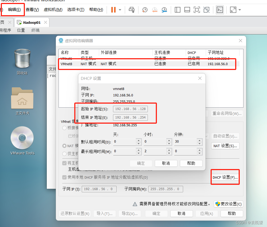This screenshot has height=227, width=267.
Task: Decrease 默认租用时间 minutes value
Action: coord(199,144)
